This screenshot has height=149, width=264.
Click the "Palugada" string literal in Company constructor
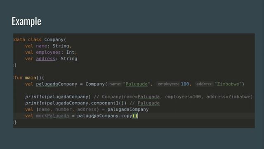click(x=137, y=84)
